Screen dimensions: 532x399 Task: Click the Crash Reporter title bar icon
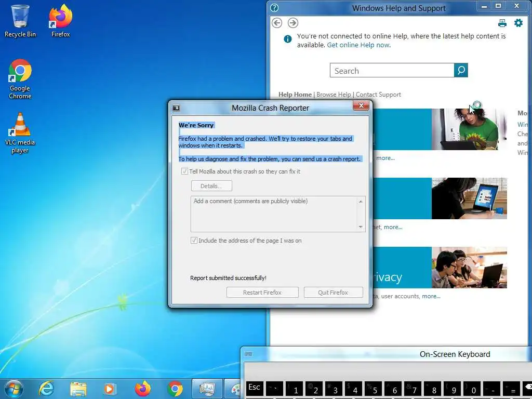(176, 108)
